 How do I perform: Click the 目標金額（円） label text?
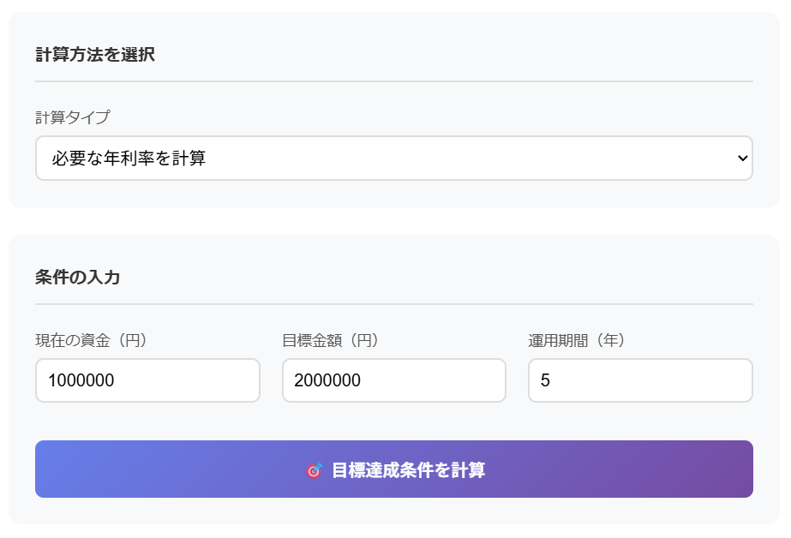pos(331,340)
